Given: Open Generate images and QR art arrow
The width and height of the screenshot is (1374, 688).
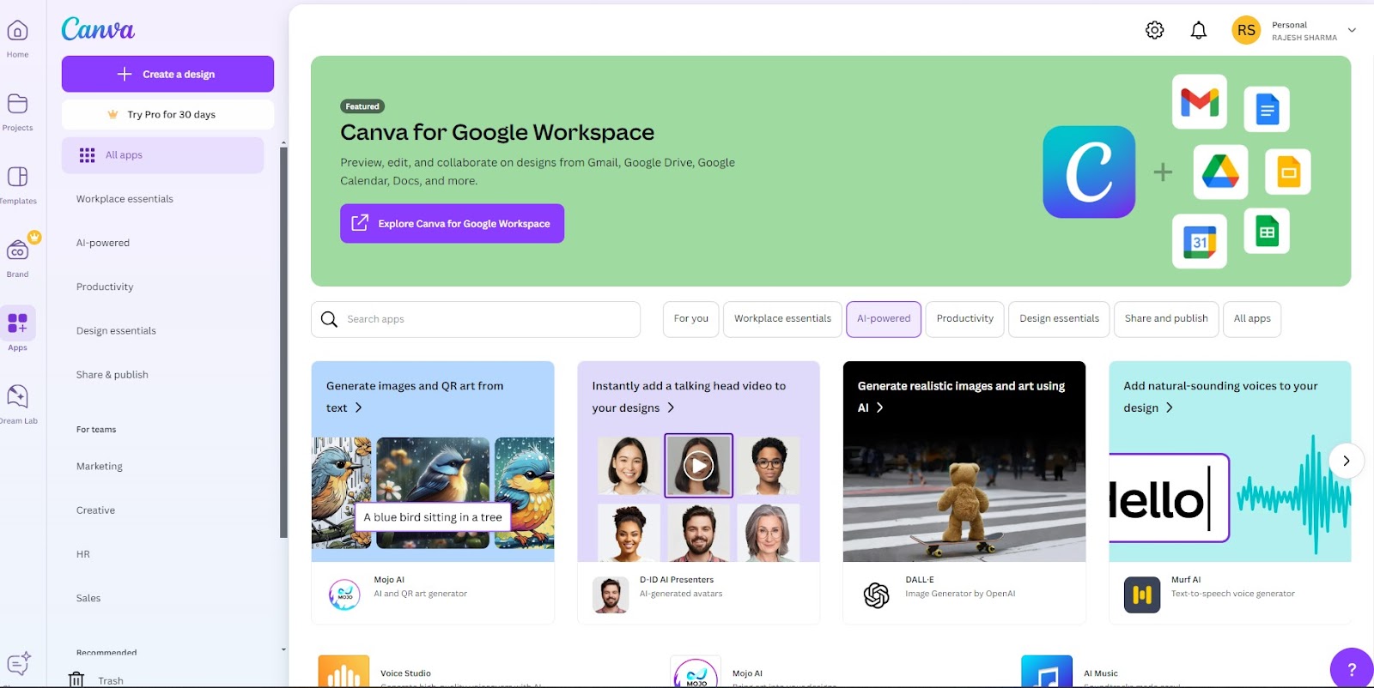Looking at the screenshot, I should click(358, 407).
